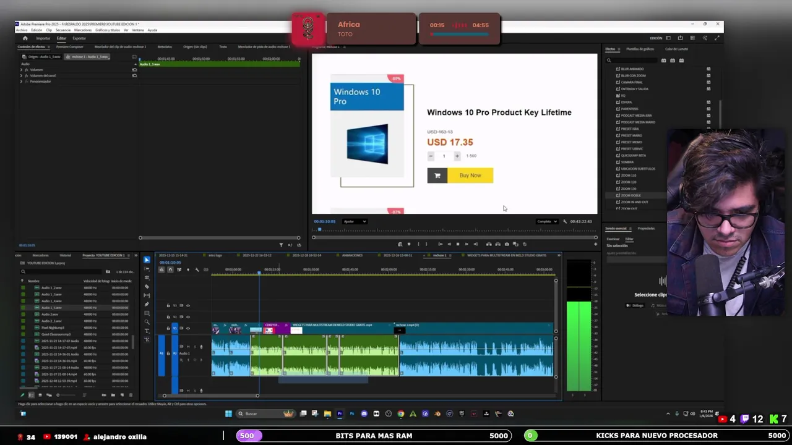Stop playback in Program Monitor
This screenshot has width=792, height=445.
pos(458,244)
